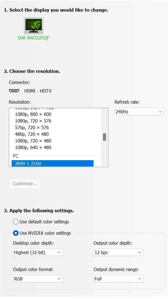This screenshot has height=299, width=168.
Task: Click the resolution list scrollbar thumb
Action: 104,137
